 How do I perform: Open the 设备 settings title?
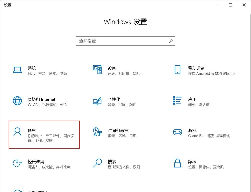[112, 68]
